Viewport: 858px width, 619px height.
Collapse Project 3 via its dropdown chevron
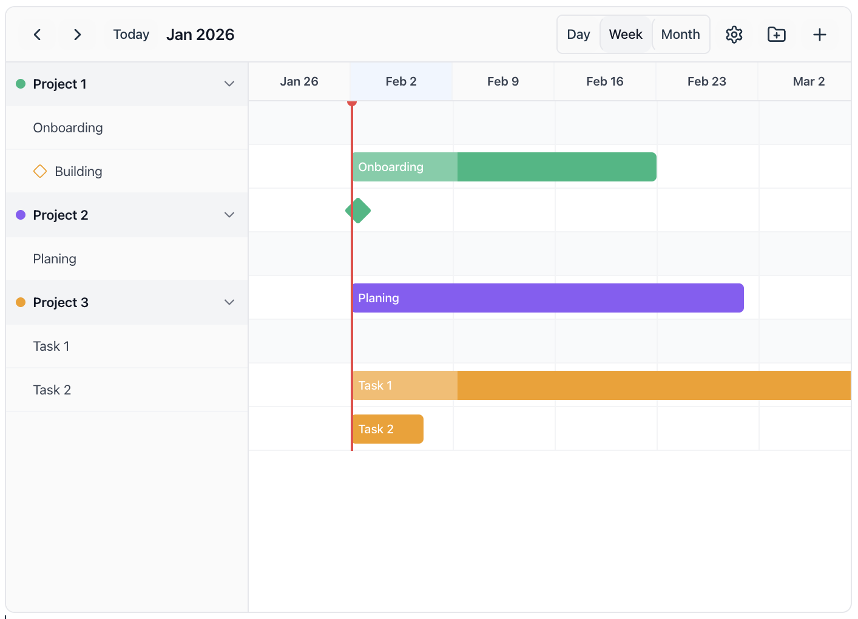coord(229,302)
